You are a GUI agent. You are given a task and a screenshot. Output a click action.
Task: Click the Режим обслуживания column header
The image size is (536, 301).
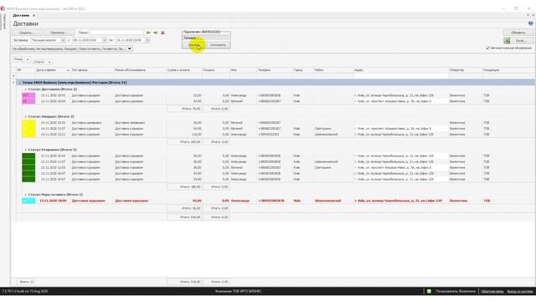tap(140, 70)
